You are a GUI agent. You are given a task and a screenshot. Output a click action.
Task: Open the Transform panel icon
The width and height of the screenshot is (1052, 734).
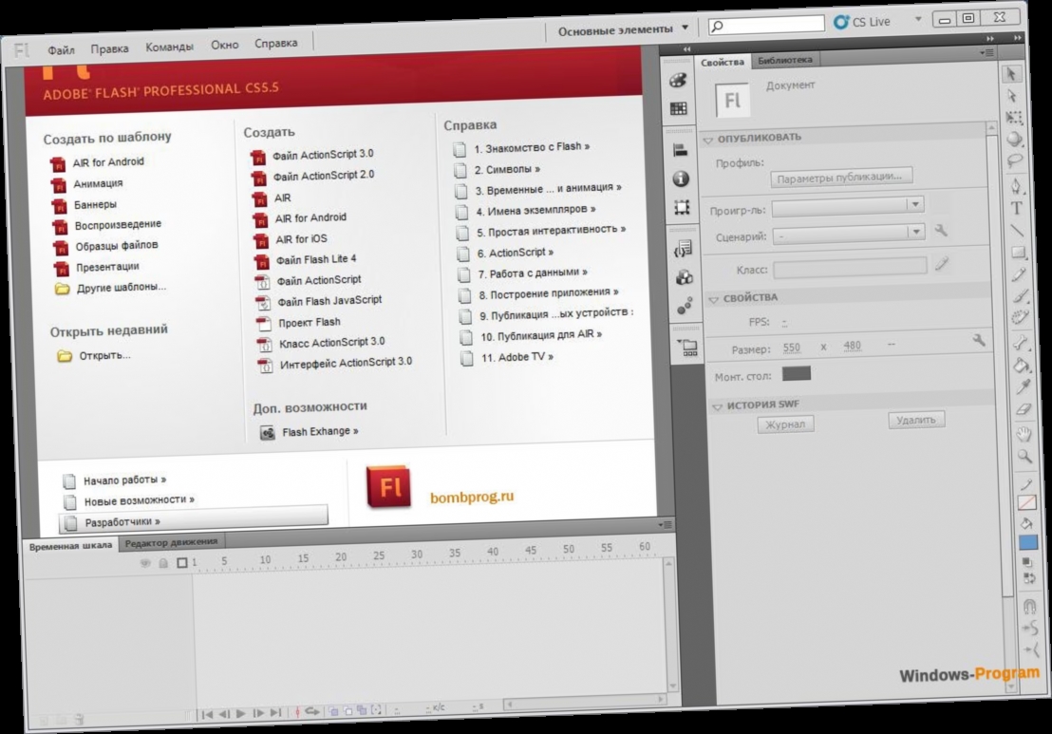click(682, 208)
